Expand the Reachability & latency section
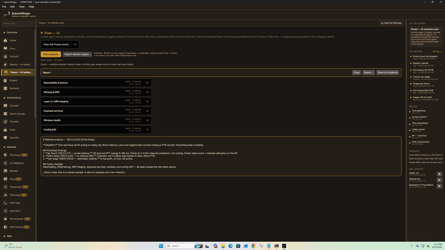 pyautogui.click(x=96, y=83)
